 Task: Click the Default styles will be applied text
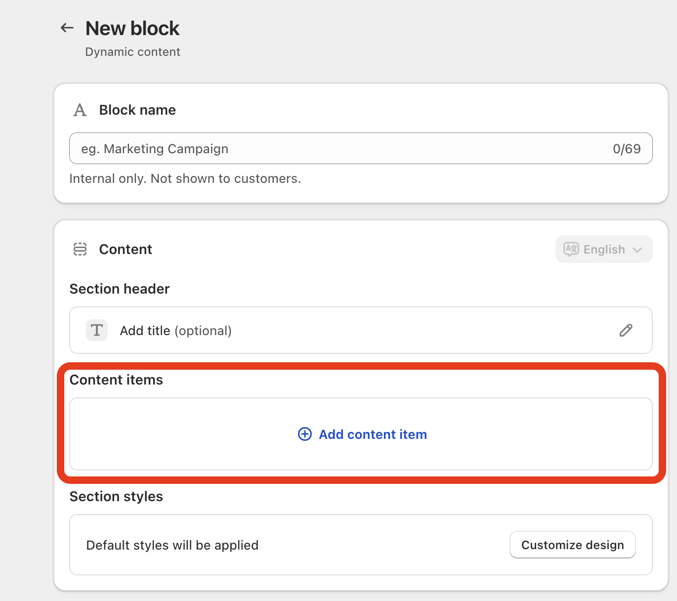[x=172, y=545]
